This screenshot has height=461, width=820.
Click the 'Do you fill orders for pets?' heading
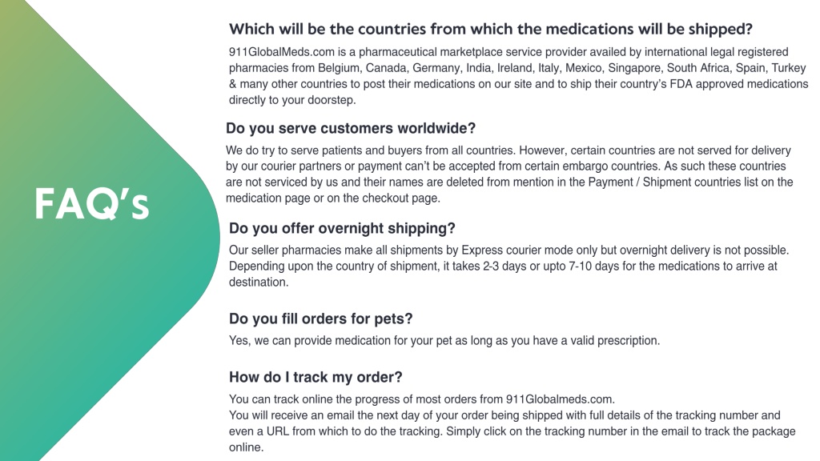[x=320, y=319]
